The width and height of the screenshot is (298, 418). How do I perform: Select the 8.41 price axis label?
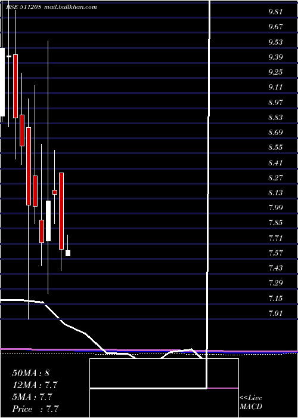pyautogui.click(x=275, y=162)
